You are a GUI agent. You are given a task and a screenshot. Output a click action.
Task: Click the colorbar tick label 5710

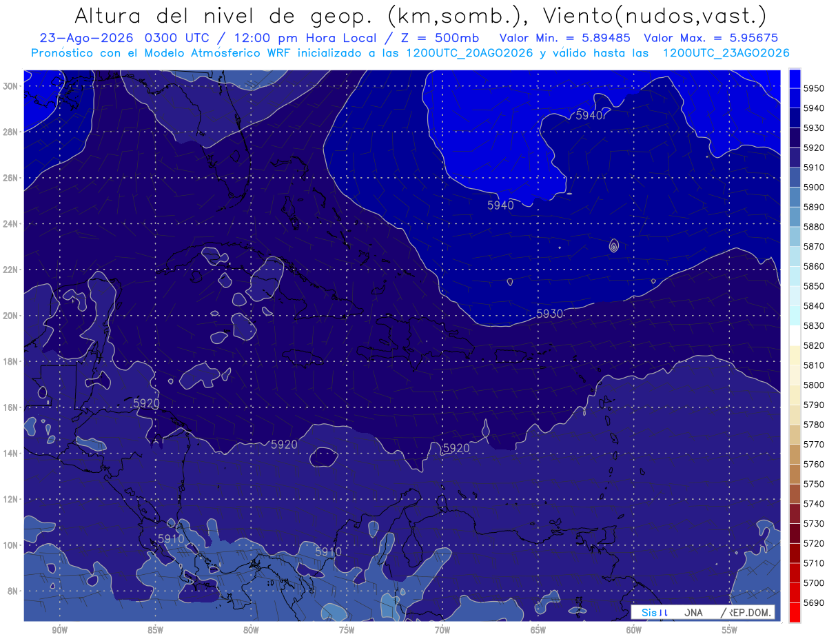[x=814, y=563]
